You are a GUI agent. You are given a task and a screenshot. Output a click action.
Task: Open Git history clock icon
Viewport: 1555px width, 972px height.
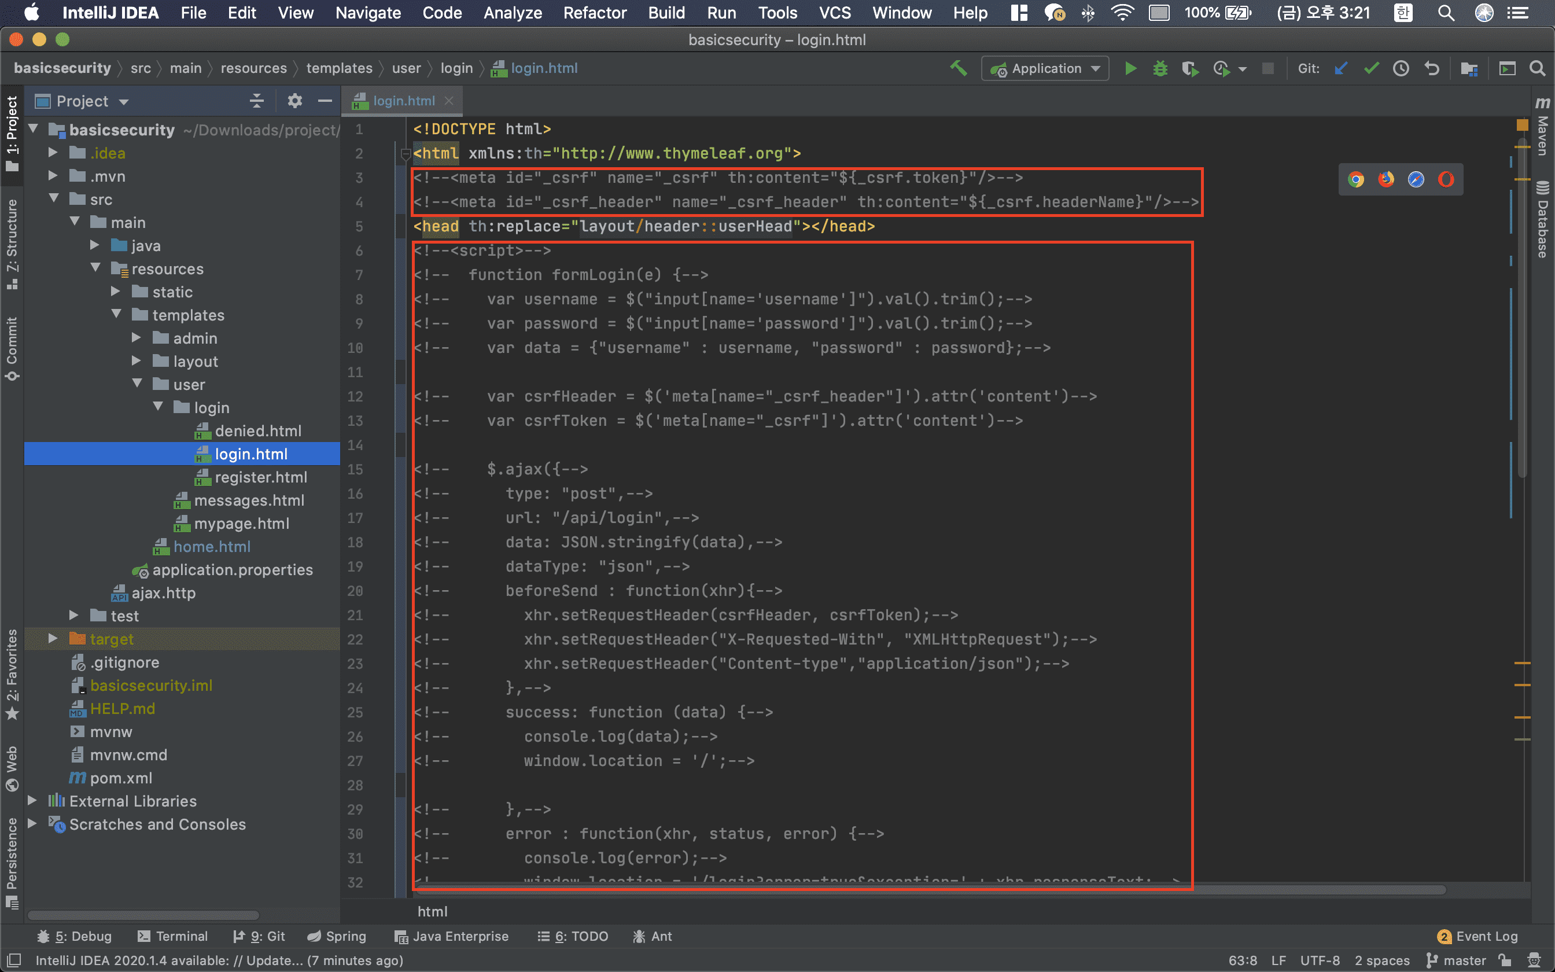coord(1401,69)
